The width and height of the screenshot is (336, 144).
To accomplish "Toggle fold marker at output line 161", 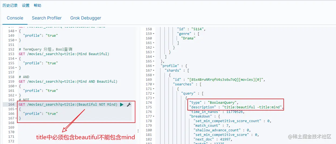I will click(x=153, y=43).
